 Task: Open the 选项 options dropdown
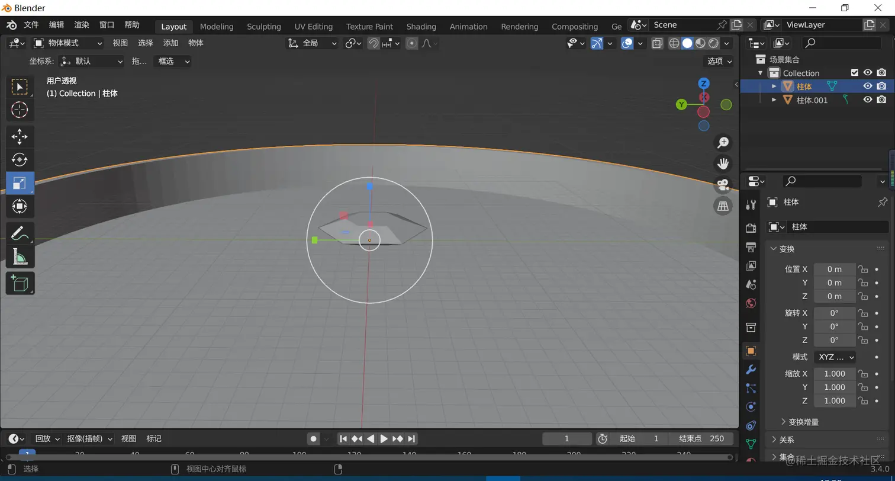click(719, 61)
